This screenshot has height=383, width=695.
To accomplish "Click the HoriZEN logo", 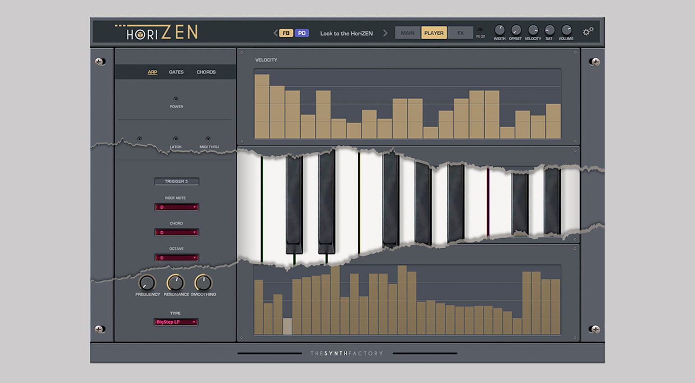I will coord(156,32).
